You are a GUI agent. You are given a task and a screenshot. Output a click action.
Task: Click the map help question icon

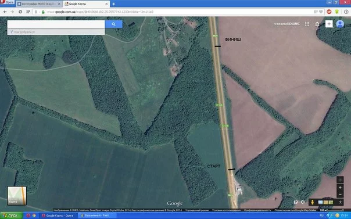pyautogui.click(x=296, y=202)
